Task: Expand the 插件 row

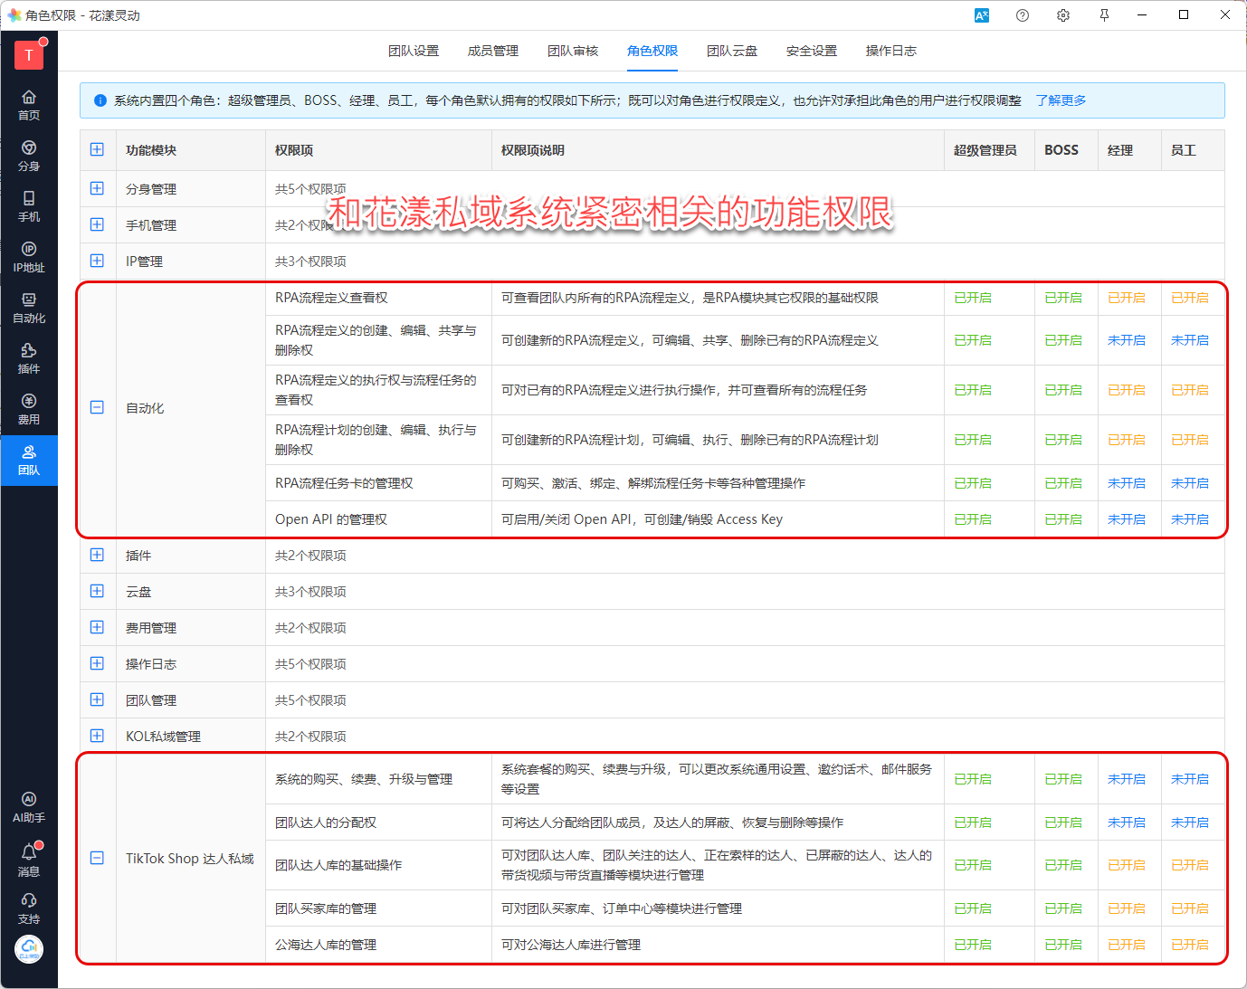Action: [x=97, y=555]
